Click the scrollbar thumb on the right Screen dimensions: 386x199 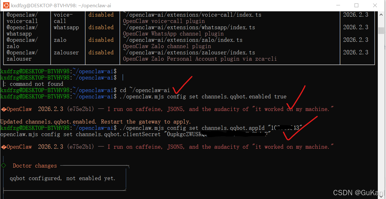pyautogui.click(x=381, y=30)
